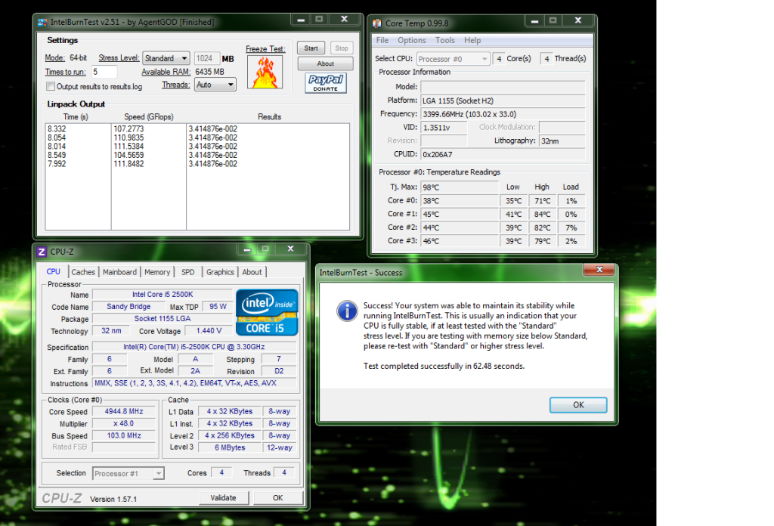Click the Validate button in CPU-Z

tap(224, 498)
